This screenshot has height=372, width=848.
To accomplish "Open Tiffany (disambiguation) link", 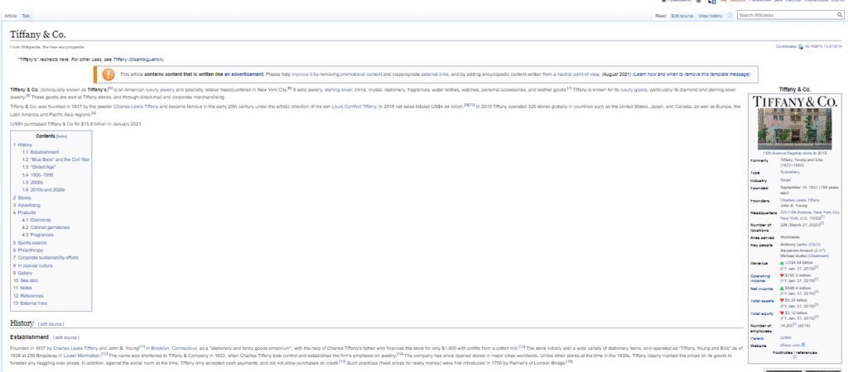I will click(138, 60).
